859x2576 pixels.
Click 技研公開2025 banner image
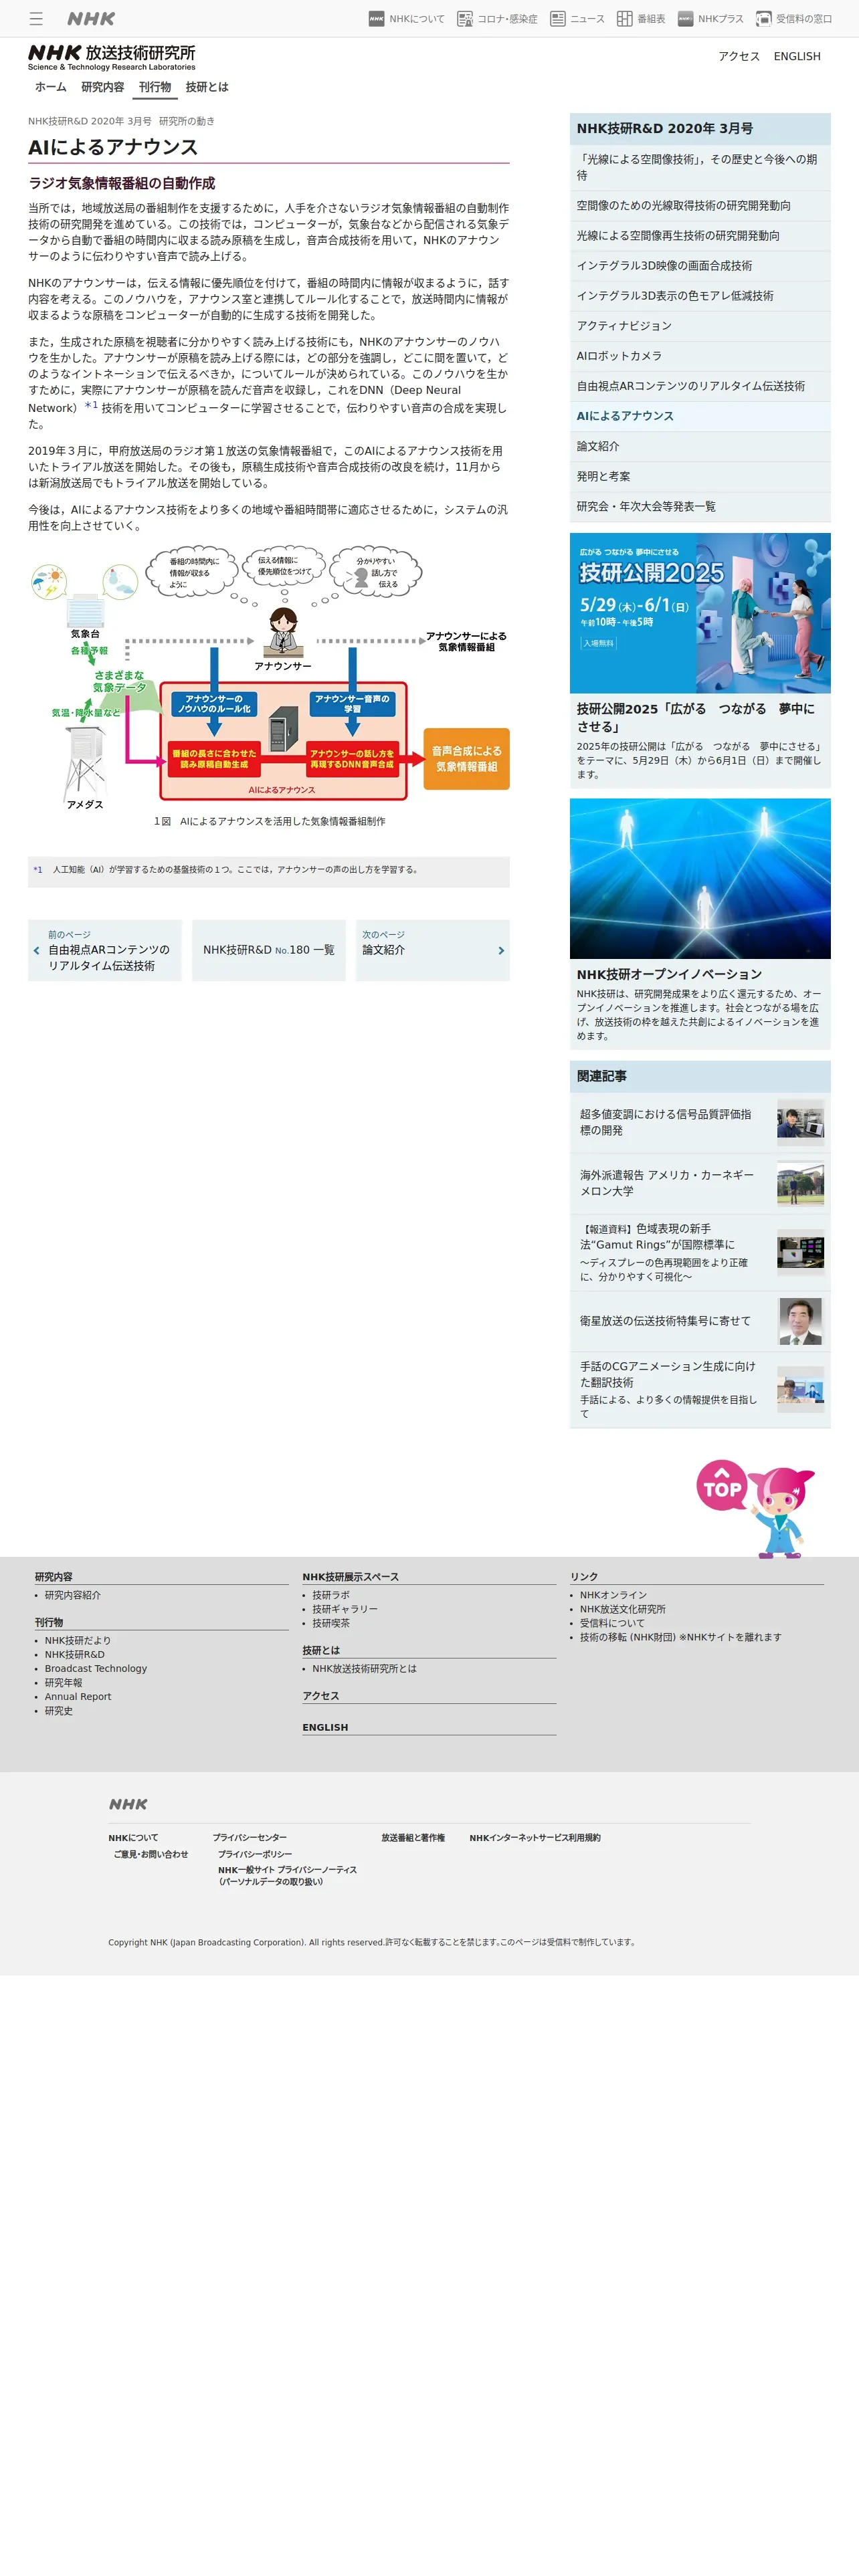pos(700,613)
